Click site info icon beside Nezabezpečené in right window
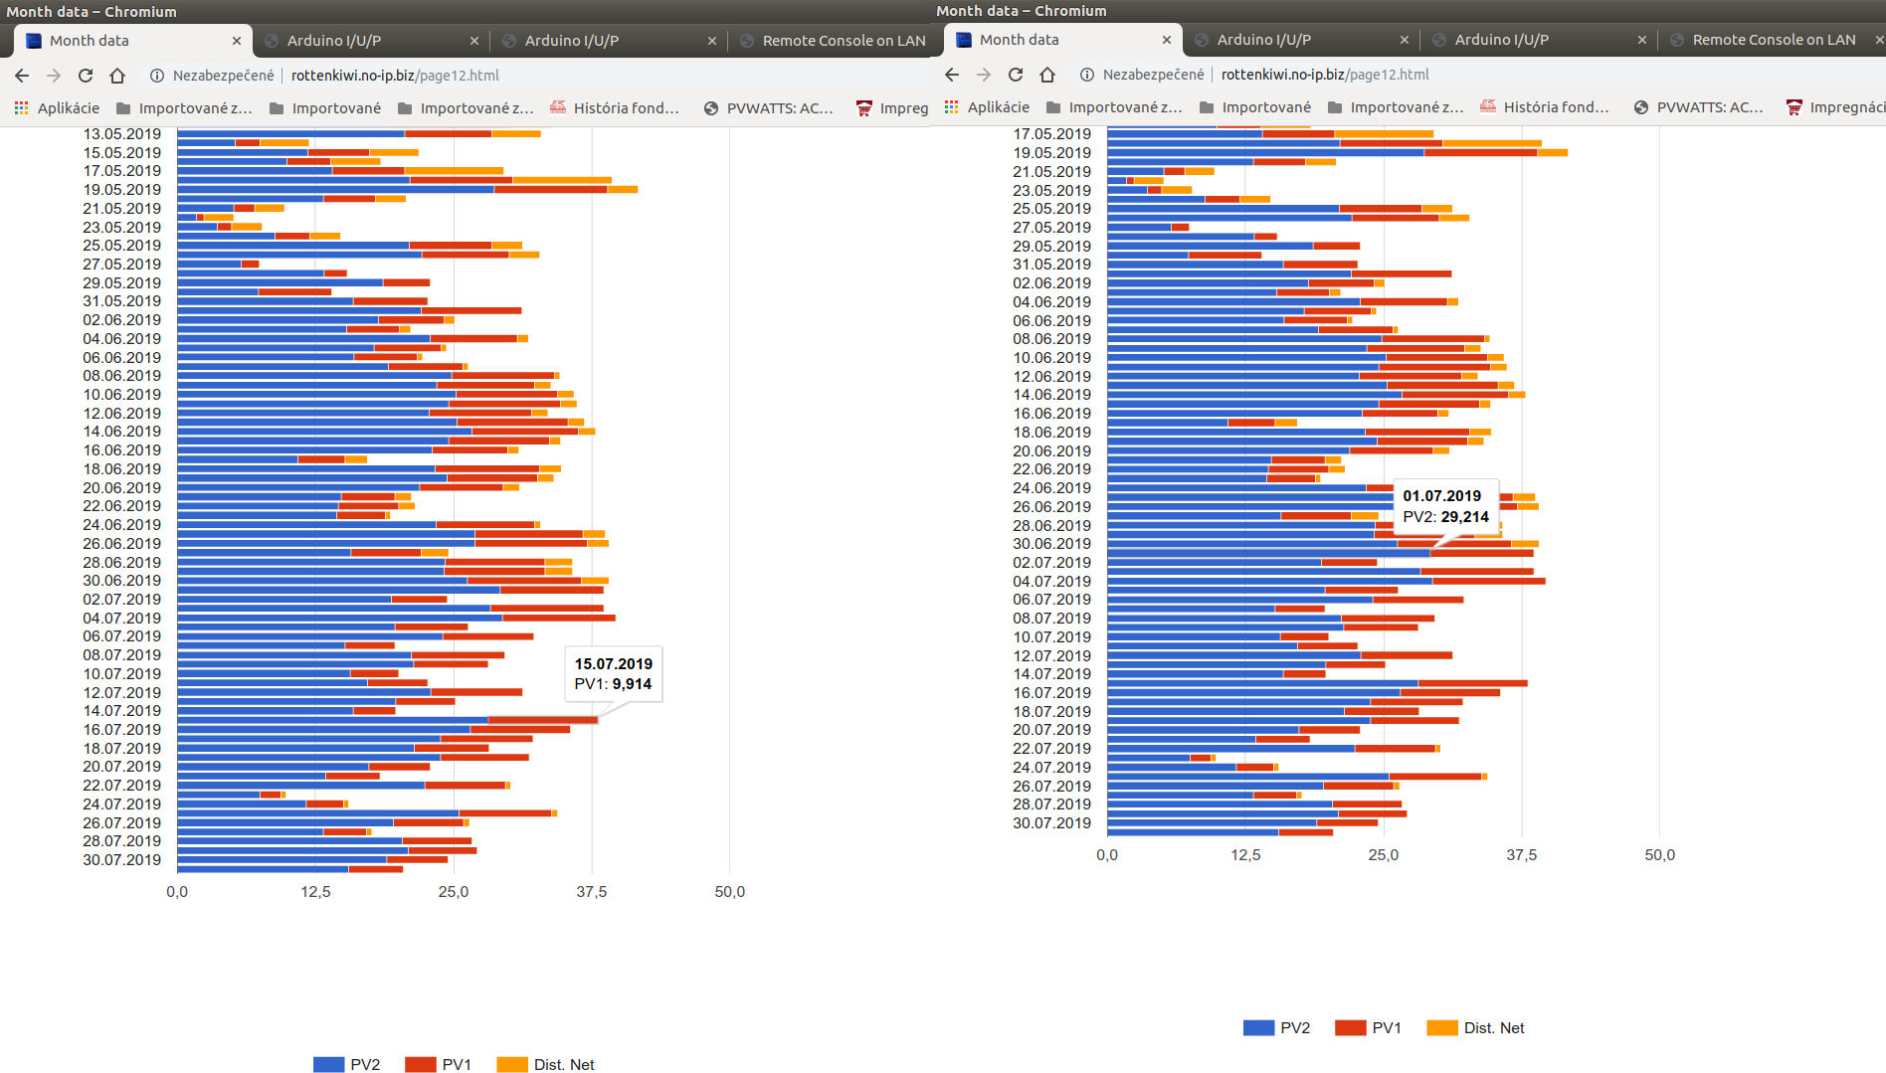Screen dimensions: 1886x1073 coord(1087,75)
